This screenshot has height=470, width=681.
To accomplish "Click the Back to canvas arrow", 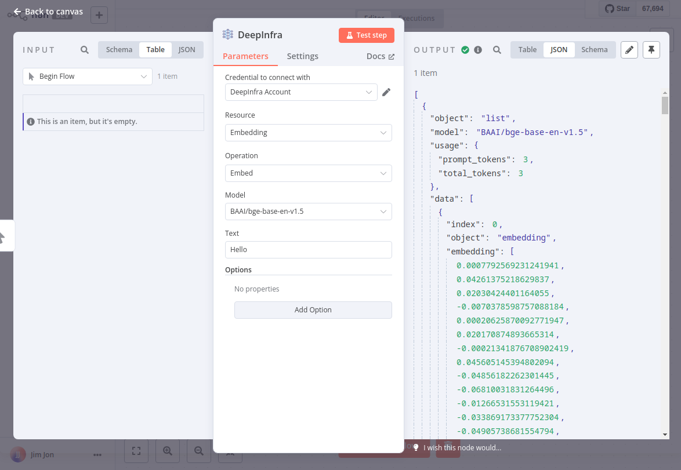I will (17, 12).
